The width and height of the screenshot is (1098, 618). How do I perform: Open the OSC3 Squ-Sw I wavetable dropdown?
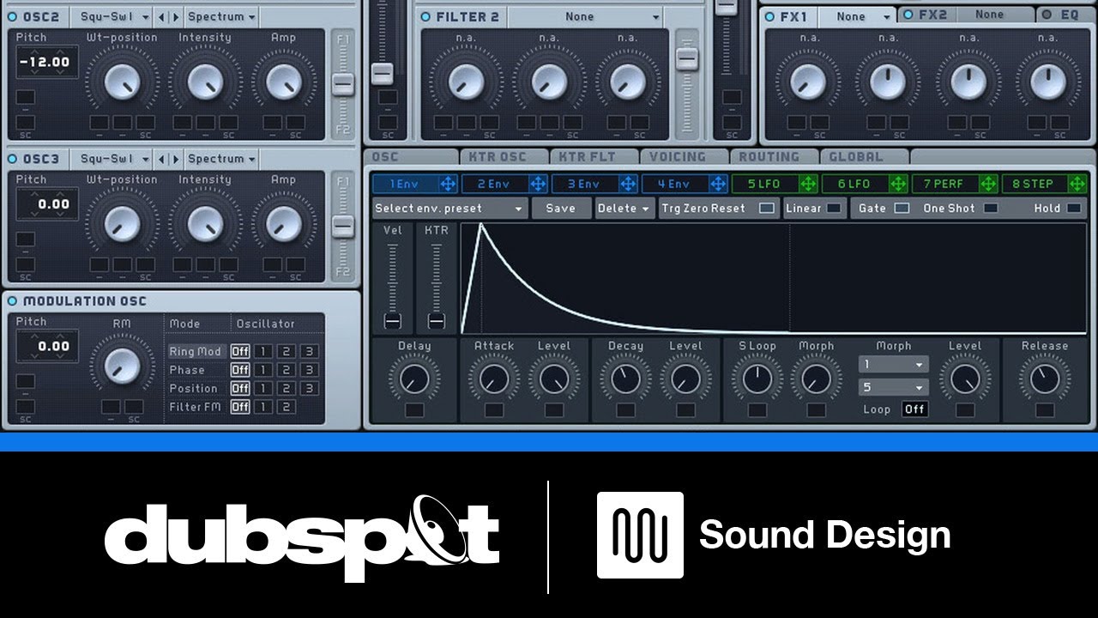coord(112,159)
